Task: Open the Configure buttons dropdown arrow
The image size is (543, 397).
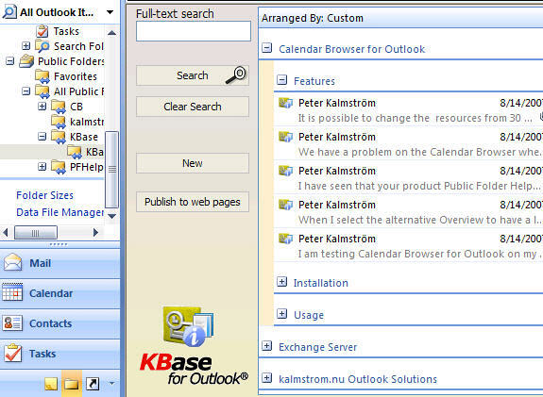Action: tap(111, 383)
